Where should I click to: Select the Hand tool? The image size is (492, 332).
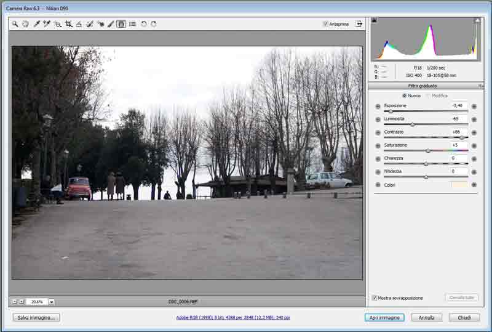25,24
